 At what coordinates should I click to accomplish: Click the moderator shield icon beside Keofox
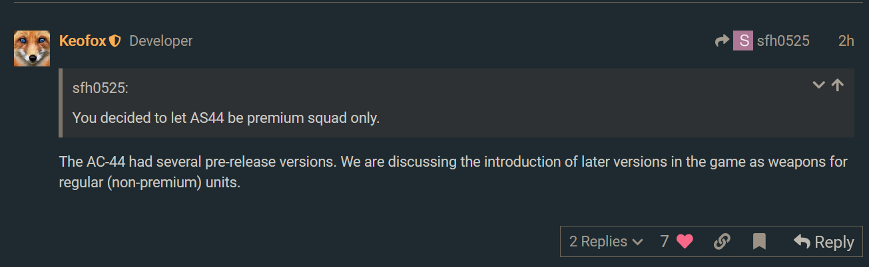point(115,41)
